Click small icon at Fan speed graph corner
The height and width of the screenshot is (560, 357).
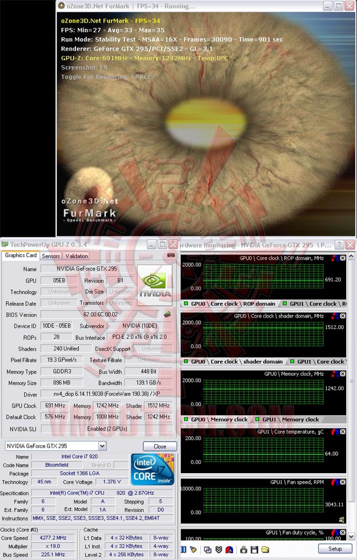[x=341, y=520]
